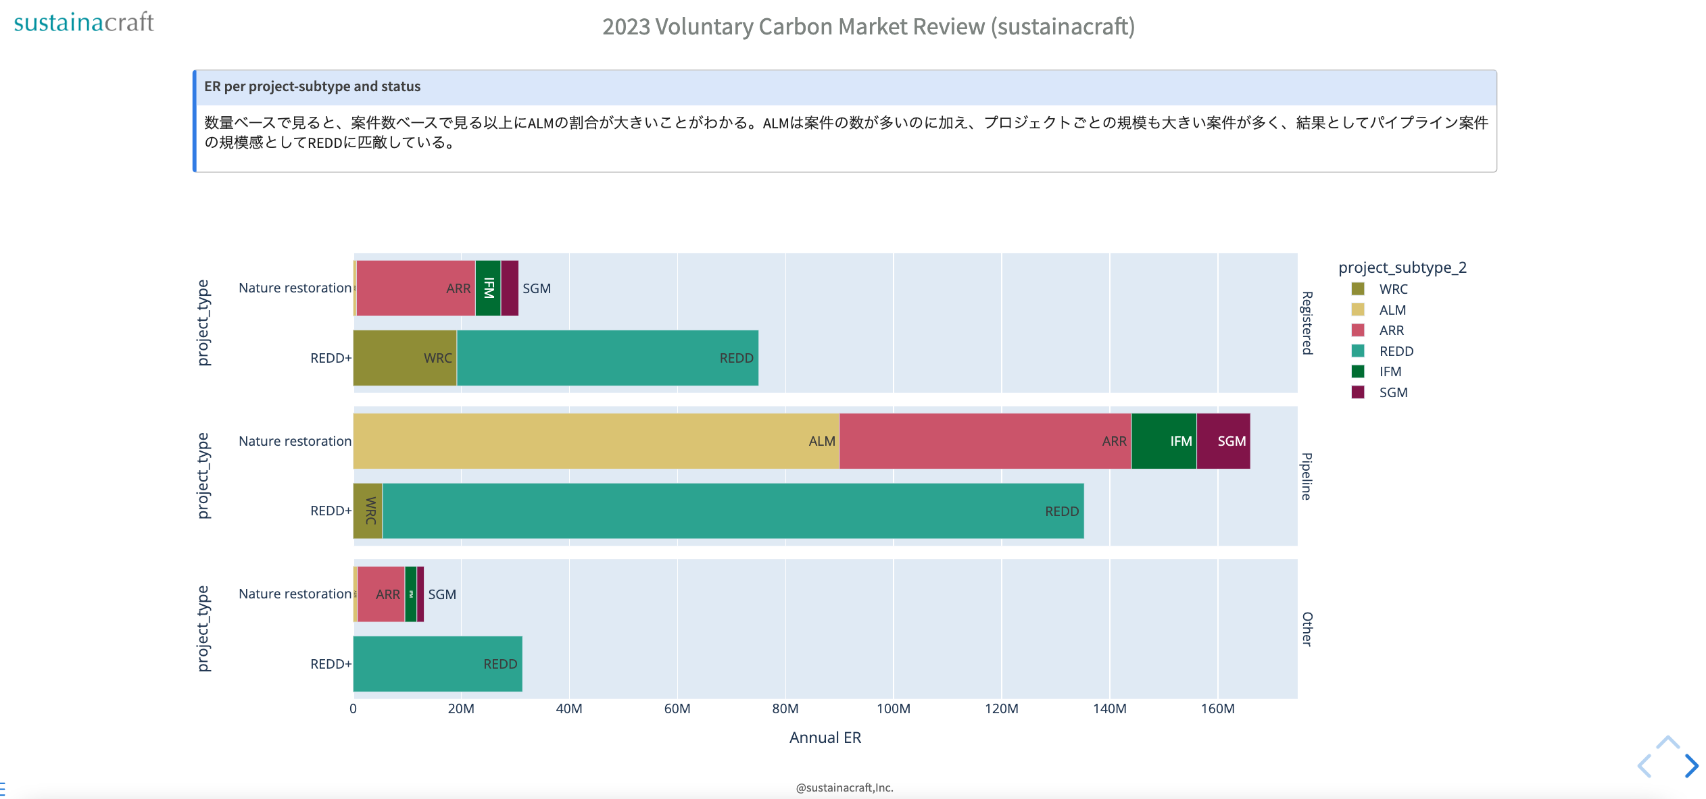1706x799 pixels.
Task: Go to next slide with right arrow
Action: click(1691, 766)
